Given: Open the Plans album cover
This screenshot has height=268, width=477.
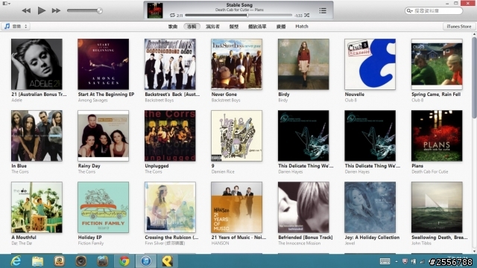Looking at the screenshot, I should tap(437, 135).
